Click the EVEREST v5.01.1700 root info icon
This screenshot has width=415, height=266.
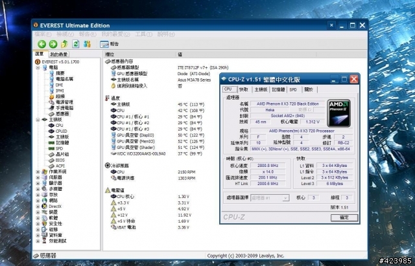point(38,62)
